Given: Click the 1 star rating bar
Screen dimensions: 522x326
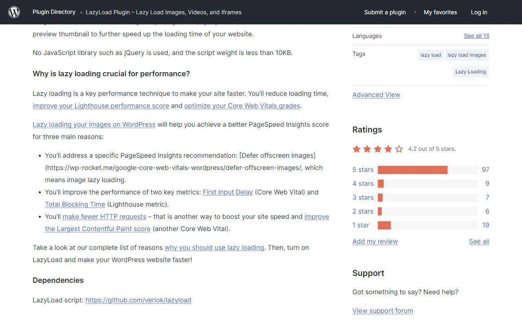Looking at the screenshot, I should [427, 225].
